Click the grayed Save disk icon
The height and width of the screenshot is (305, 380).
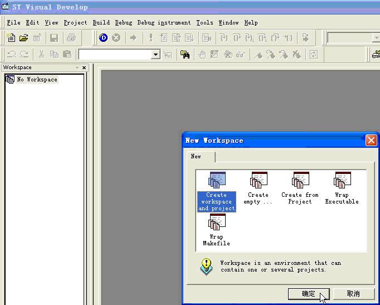click(x=54, y=38)
